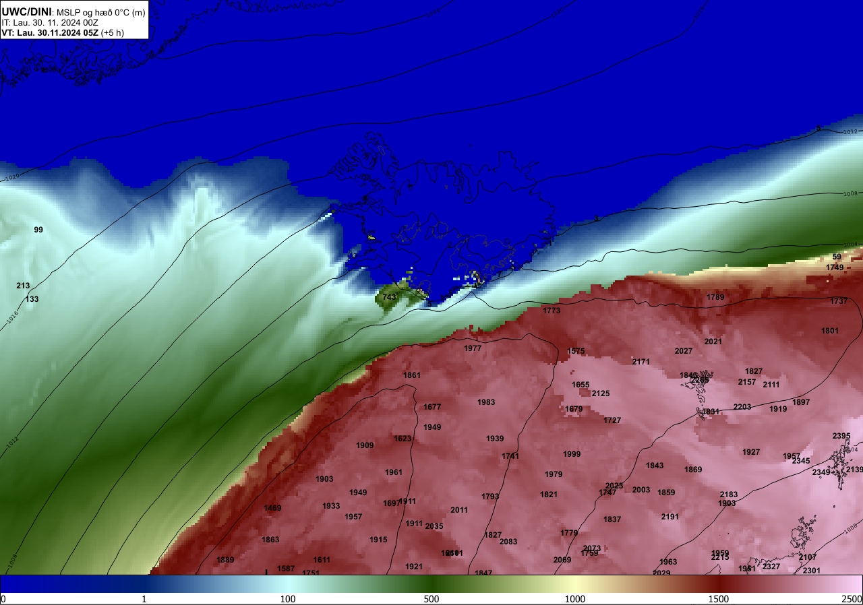Image resolution: width=863 pixels, height=605 pixels.
Task: Click the map value 1801
Action: point(830,331)
